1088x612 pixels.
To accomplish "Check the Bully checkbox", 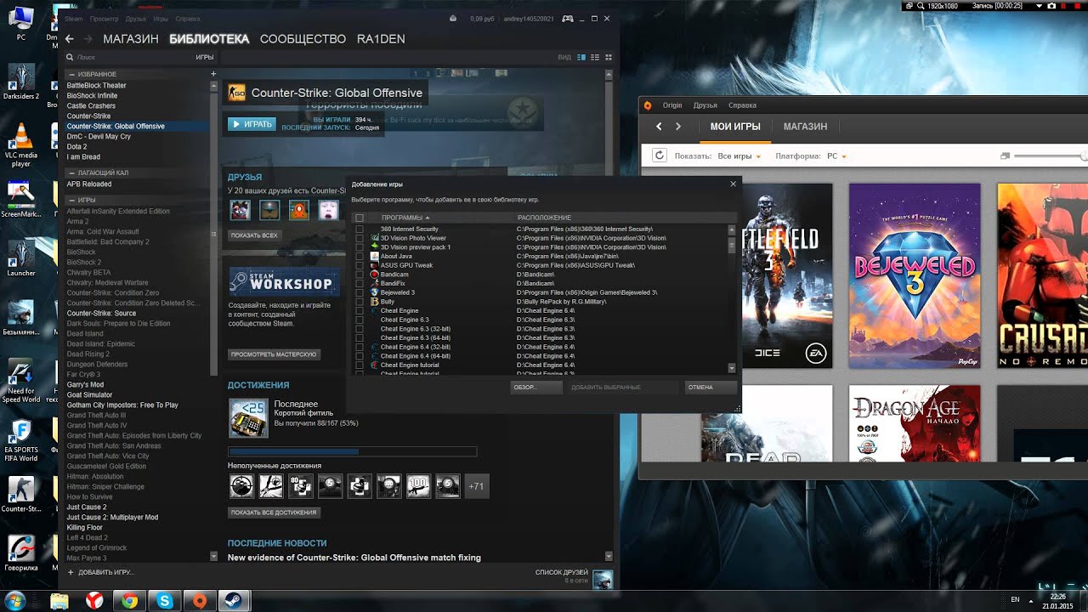I will pyautogui.click(x=360, y=302).
